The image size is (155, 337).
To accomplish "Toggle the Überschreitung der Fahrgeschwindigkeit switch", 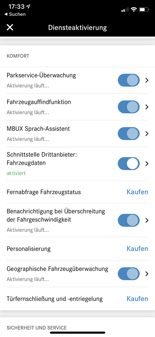I will 129,220.
